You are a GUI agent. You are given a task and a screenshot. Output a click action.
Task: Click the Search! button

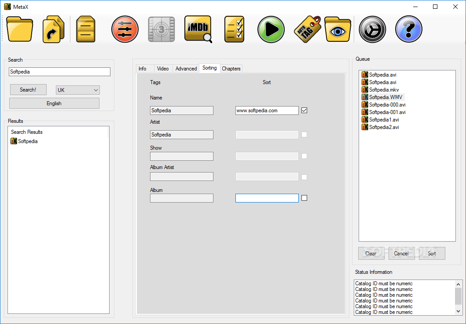28,89
